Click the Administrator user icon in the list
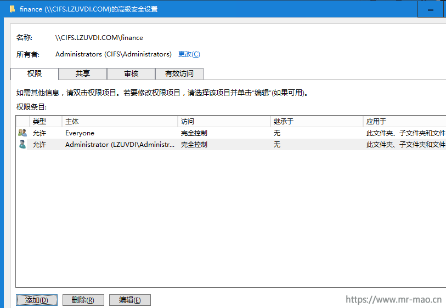 (x=22, y=144)
